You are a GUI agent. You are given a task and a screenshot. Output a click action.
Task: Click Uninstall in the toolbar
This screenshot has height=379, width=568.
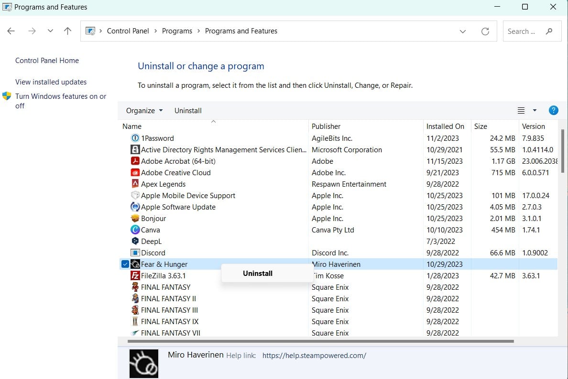[x=188, y=111]
